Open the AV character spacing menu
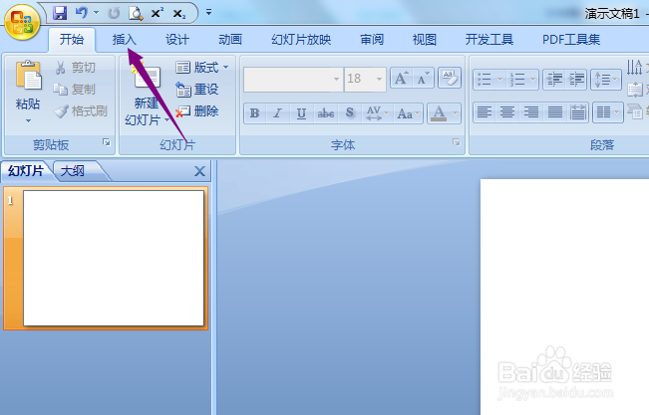 point(377,113)
